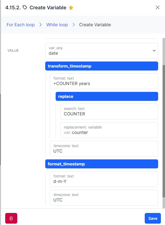Save the variable configuration
165x225 pixels.
(x=153, y=218)
